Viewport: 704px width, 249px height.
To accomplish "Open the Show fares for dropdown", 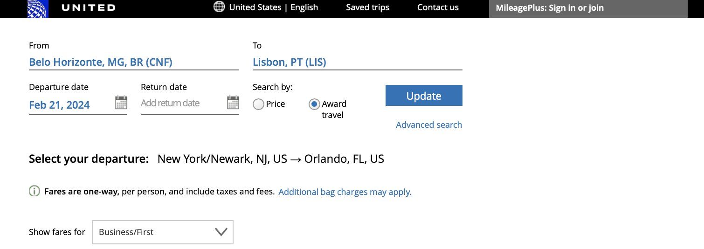I will [x=162, y=232].
